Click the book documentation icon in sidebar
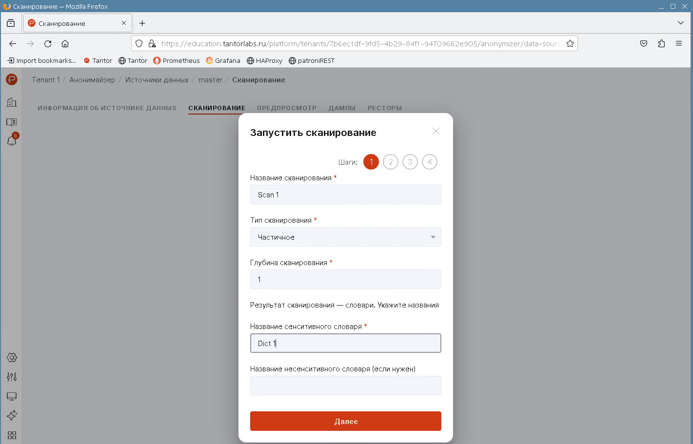This screenshot has height=444, width=693. coord(12,122)
